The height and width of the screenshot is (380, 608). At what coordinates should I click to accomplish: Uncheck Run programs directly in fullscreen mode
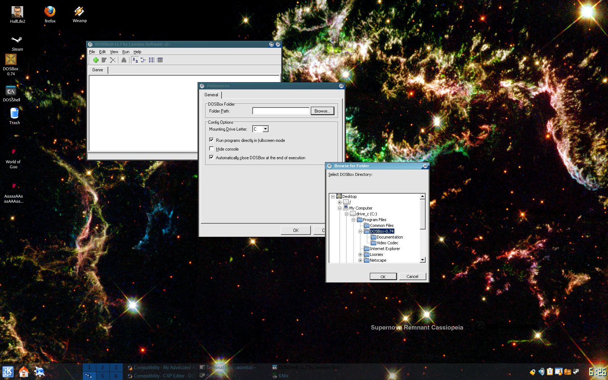(212, 140)
